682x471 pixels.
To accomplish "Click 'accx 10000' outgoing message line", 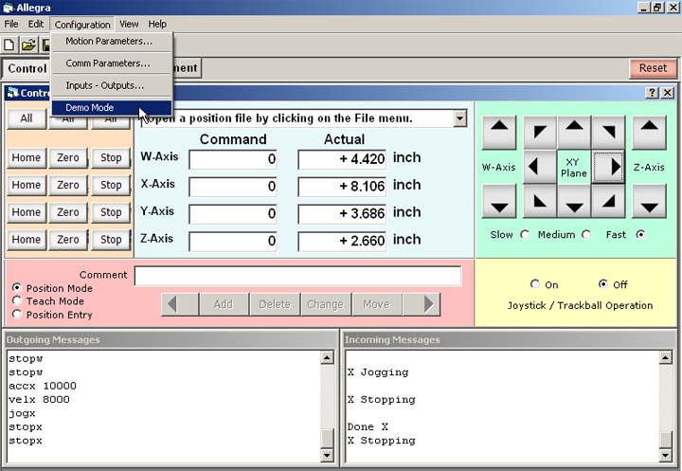I will (x=43, y=386).
